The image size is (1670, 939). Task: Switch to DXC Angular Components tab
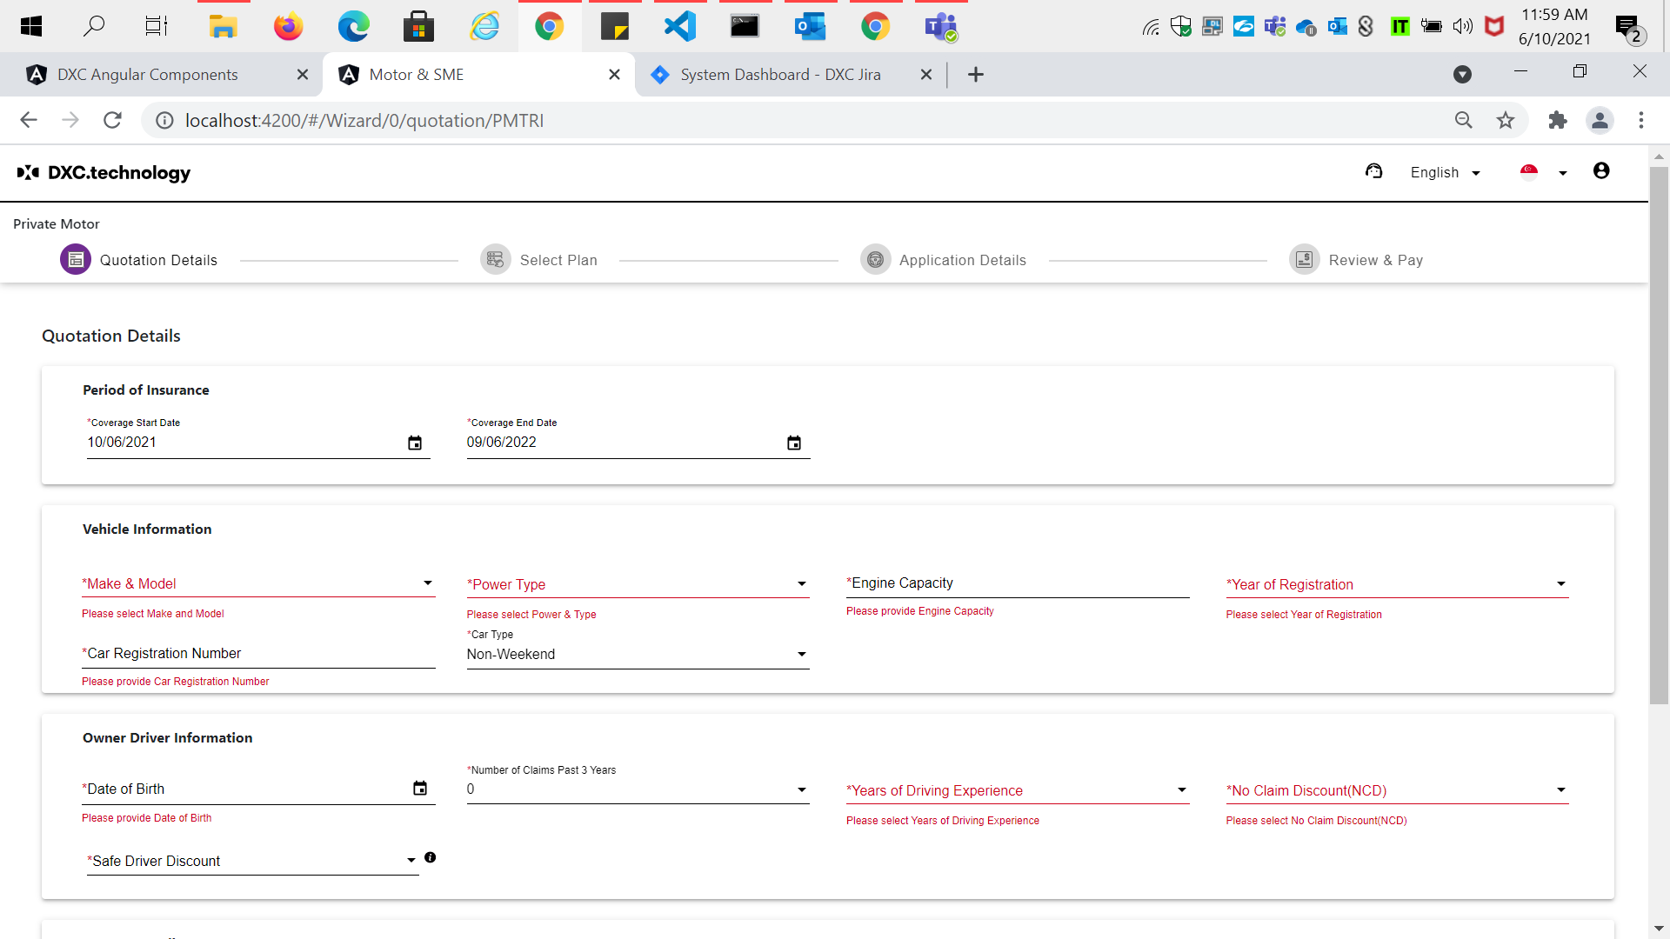click(148, 75)
